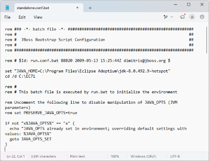Click the 'values: %JAVA_OPTS%' wrapped line
The image size is (209, 161).
tap(28, 134)
